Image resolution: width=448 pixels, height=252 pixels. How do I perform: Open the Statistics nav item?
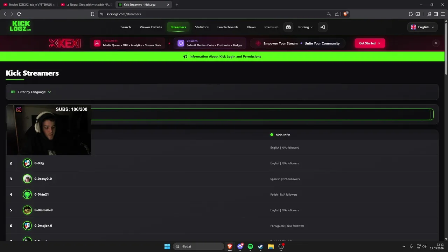click(x=202, y=27)
